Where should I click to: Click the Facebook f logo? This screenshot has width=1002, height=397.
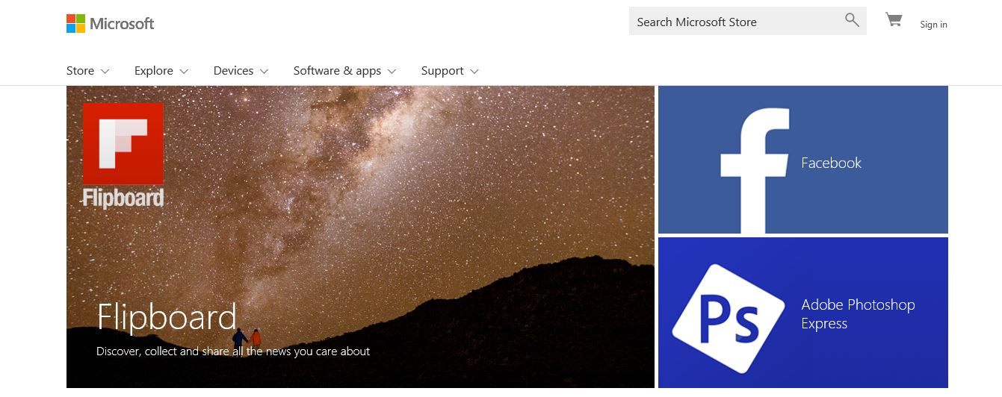pos(755,171)
